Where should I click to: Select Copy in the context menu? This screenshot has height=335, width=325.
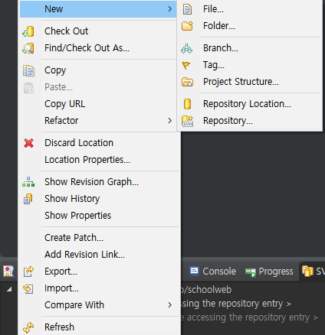coord(98,70)
